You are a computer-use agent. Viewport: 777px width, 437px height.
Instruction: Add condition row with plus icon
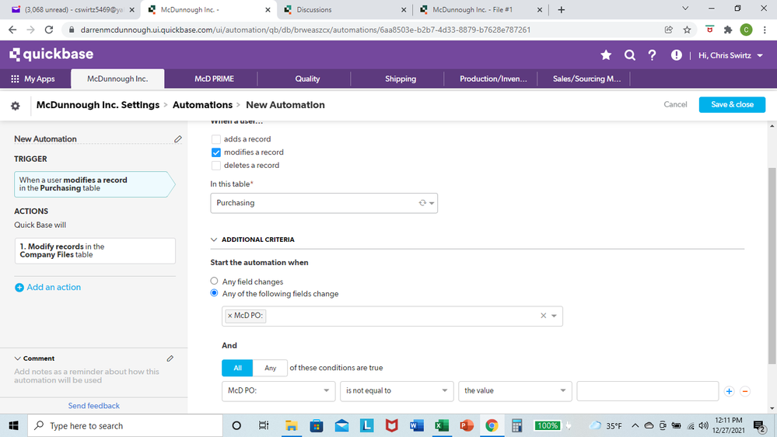point(729,391)
